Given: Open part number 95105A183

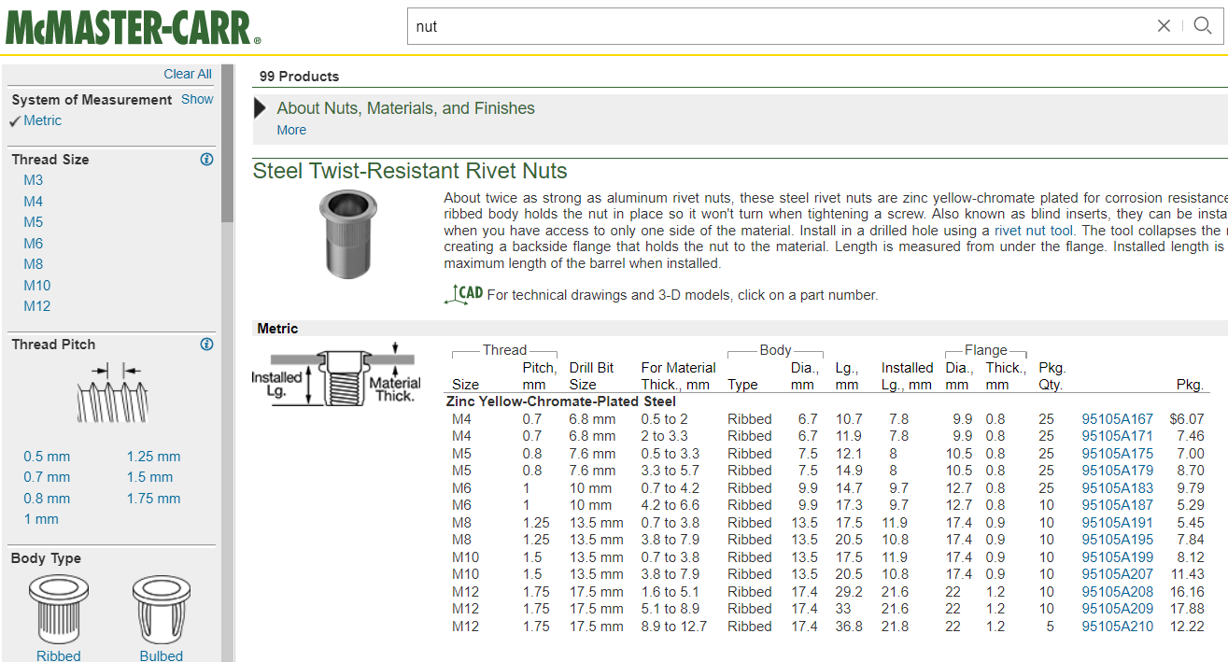Looking at the screenshot, I should tap(1117, 488).
